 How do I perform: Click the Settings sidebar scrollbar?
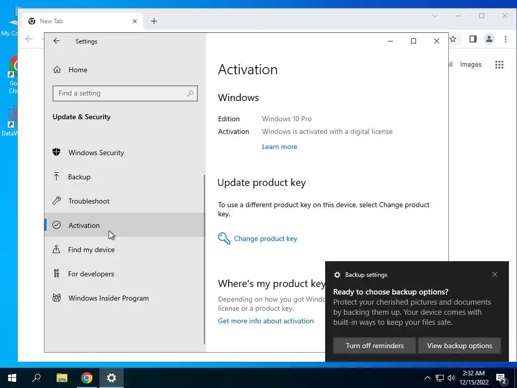[204, 259]
